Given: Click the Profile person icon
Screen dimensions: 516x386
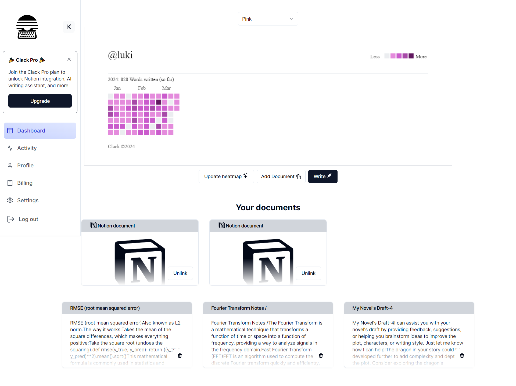Looking at the screenshot, I should (x=10, y=165).
